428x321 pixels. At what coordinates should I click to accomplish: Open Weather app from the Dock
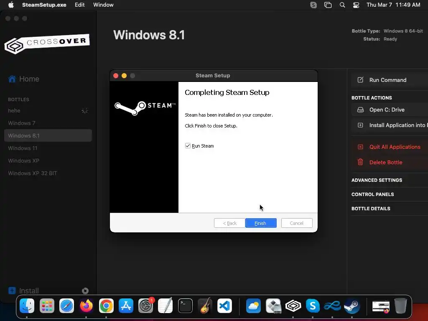(254, 306)
